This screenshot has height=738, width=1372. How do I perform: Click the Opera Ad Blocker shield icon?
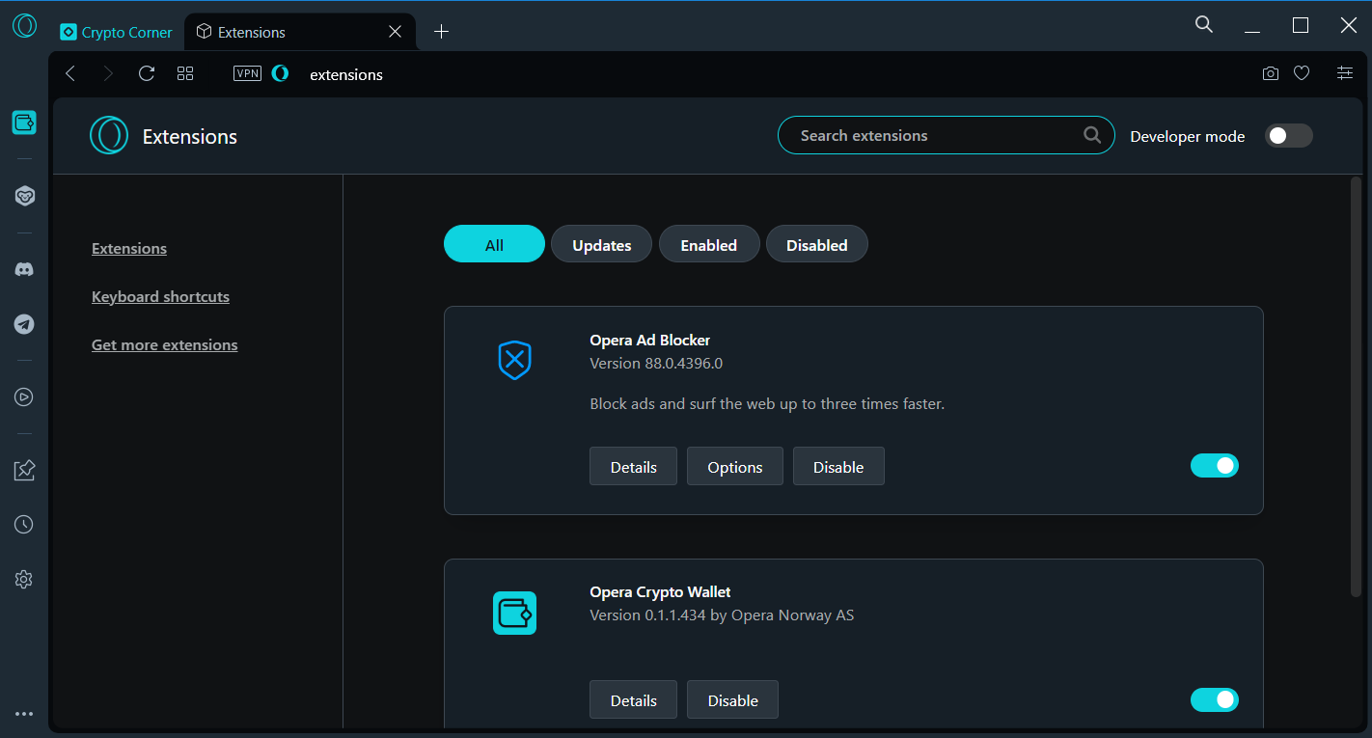click(514, 360)
